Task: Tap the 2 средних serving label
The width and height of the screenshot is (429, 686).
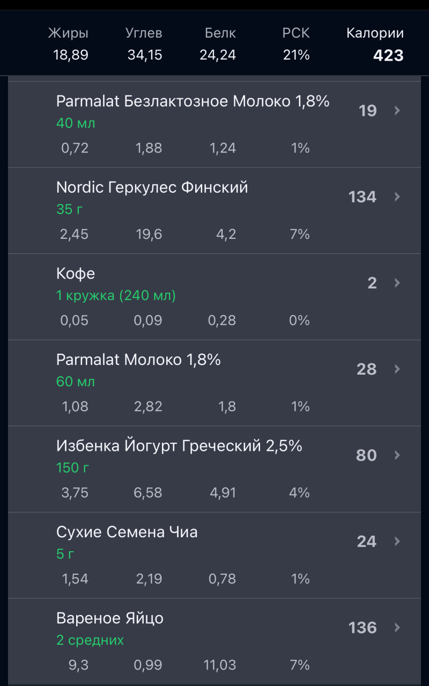Action: 90,640
